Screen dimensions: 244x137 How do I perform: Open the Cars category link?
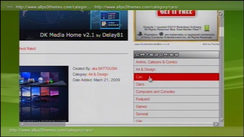point(176,77)
